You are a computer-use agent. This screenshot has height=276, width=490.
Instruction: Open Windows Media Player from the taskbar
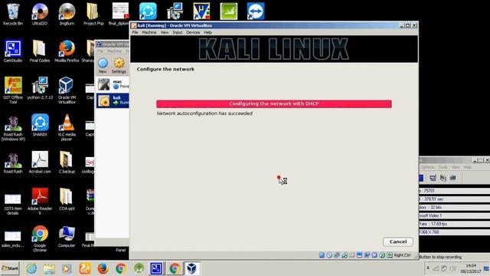coord(67,268)
